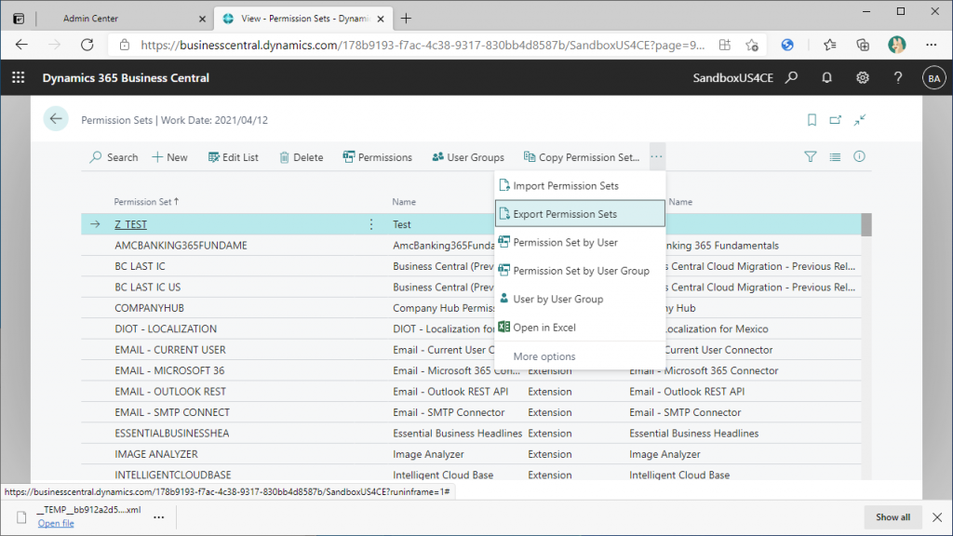This screenshot has width=953, height=536.
Task: Click Edit List
Action: [x=234, y=157]
